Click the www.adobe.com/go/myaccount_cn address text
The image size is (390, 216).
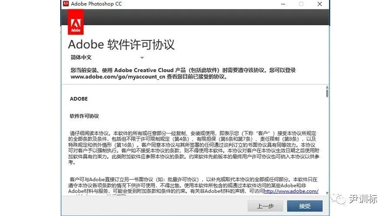tap(118, 76)
